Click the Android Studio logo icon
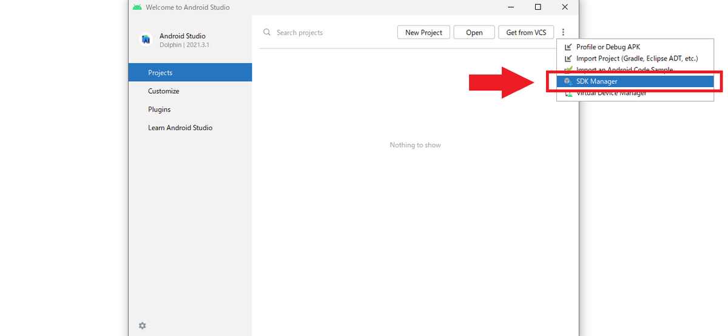Screen dimensions: 728x336 [146, 40]
